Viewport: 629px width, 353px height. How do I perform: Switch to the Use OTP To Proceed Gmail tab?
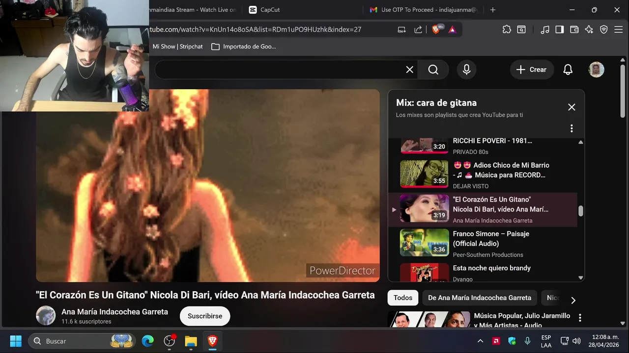point(423,10)
